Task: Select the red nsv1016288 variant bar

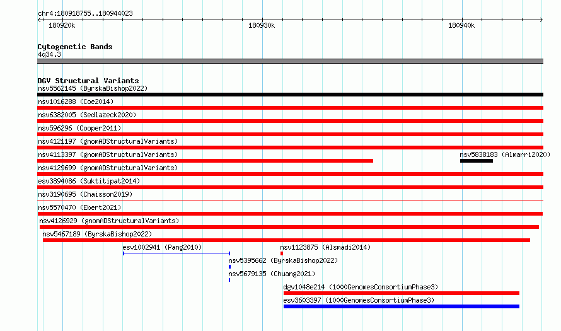Action: point(290,108)
